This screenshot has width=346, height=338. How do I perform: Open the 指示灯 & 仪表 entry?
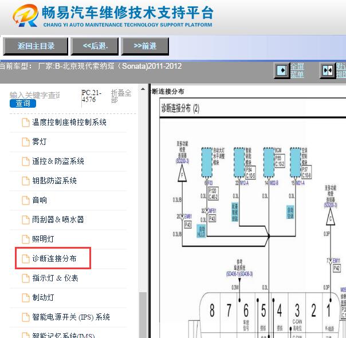pos(56,278)
